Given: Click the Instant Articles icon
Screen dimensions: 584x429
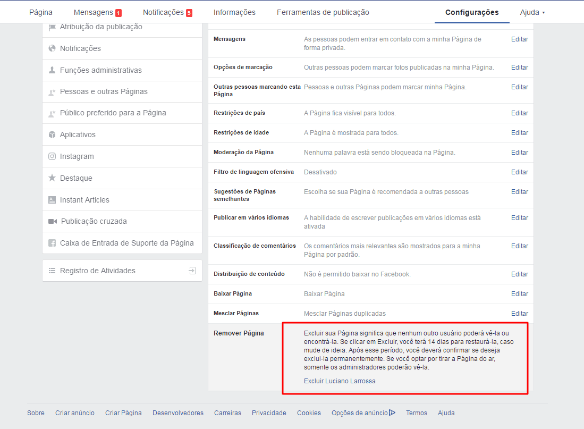Looking at the screenshot, I should [x=52, y=200].
